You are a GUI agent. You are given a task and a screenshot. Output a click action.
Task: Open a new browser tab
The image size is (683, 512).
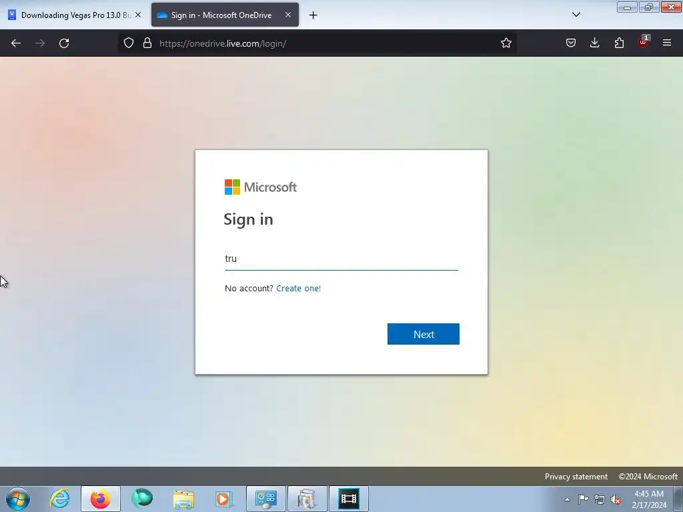[x=313, y=15]
